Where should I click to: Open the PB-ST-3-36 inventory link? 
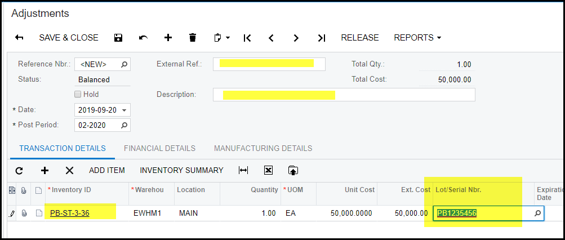click(x=69, y=213)
